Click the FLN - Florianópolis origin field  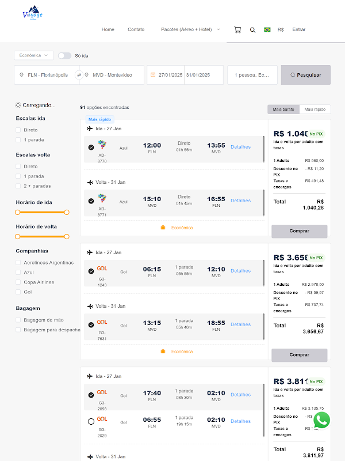(47, 75)
